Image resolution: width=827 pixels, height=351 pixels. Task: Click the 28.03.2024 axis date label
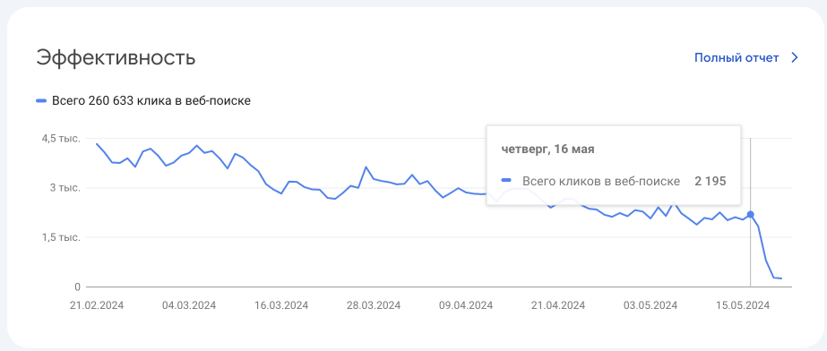[x=374, y=305]
